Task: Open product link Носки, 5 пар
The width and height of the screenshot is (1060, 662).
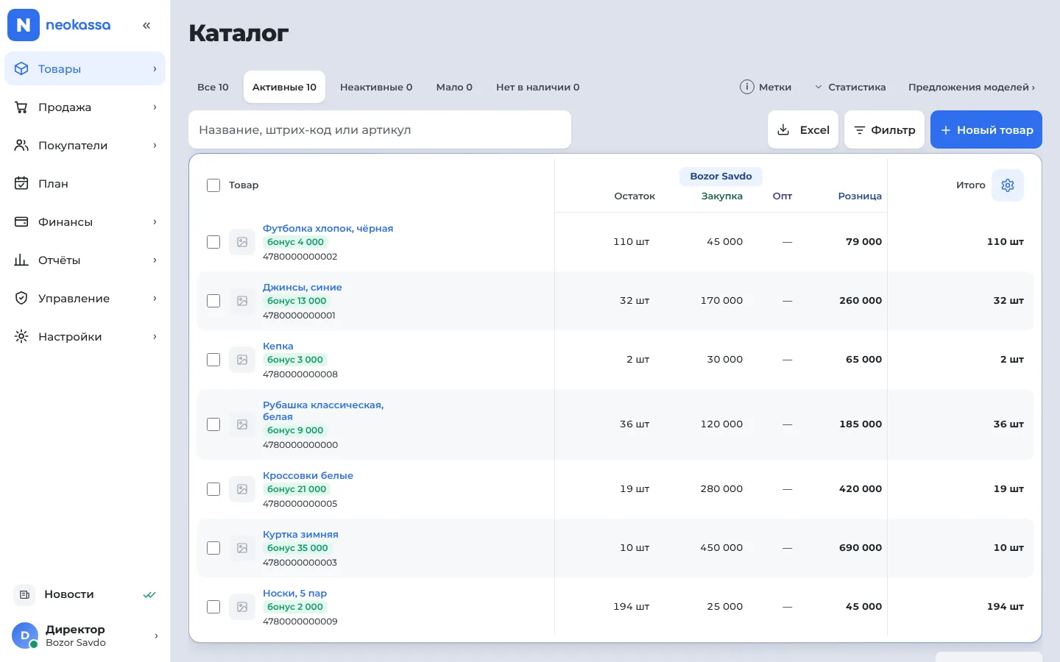Action: click(294, 594)
